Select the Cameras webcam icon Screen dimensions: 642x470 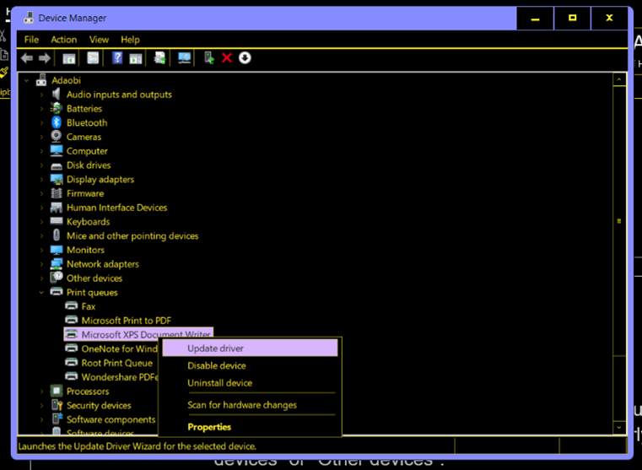(x=56, y=137)
